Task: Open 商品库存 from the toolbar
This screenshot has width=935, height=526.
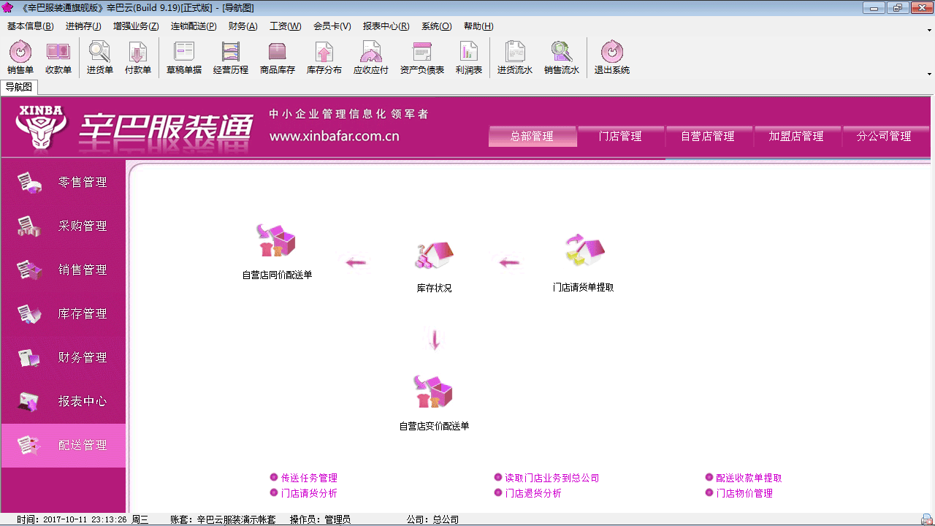Action: pos(278,58)
